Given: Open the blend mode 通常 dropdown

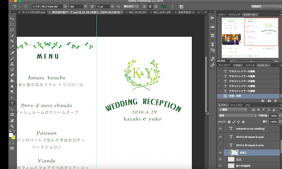Looking at the screenshot, I should pyautogui.click(x=237, y=116).
